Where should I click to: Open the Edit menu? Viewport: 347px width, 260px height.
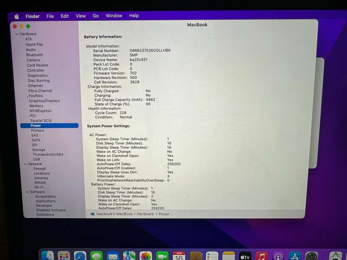coord(65,16)
